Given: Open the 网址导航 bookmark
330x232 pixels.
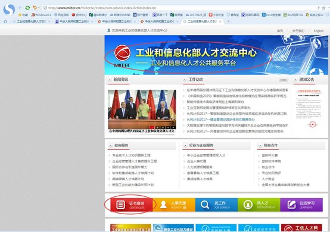Looking at the screenshot, I should (61, 15).
